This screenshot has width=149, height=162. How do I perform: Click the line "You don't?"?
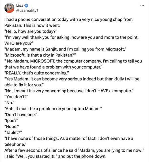coord(16,97)
